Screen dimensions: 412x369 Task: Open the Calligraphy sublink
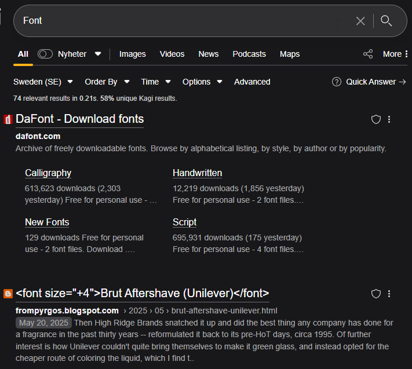tap(48, 173)
